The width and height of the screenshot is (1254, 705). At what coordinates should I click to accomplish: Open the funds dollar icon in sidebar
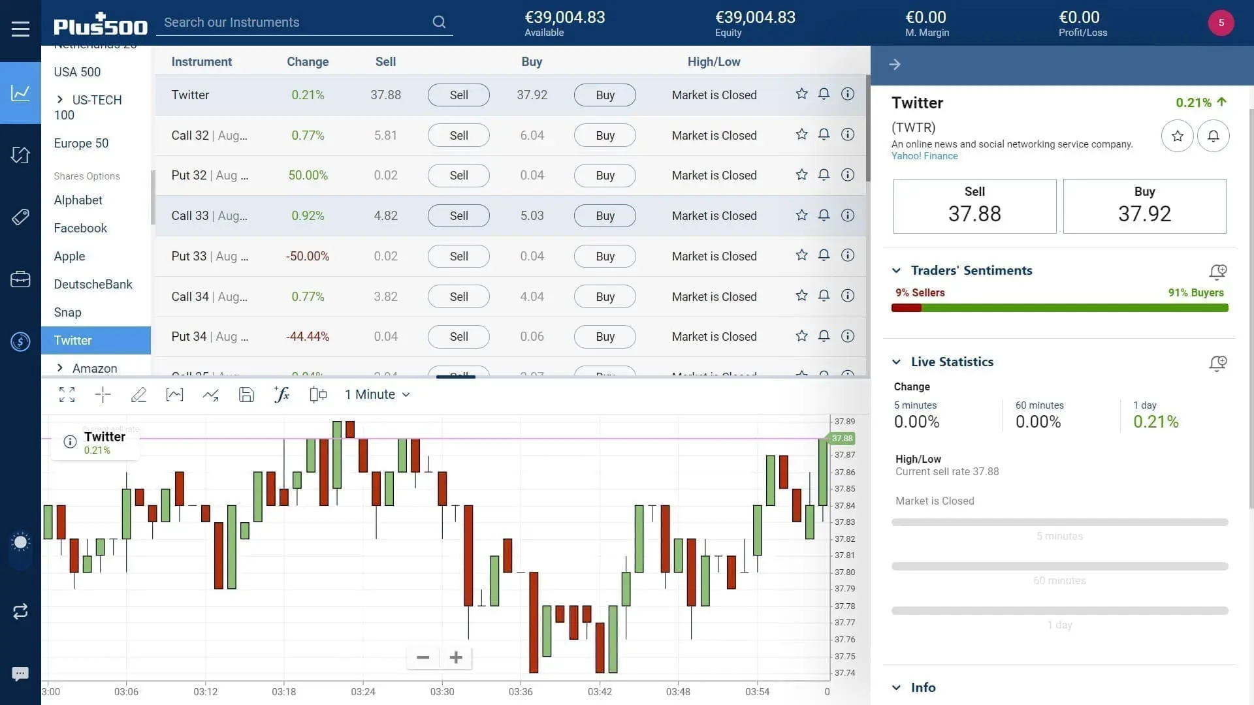point(20,341)
